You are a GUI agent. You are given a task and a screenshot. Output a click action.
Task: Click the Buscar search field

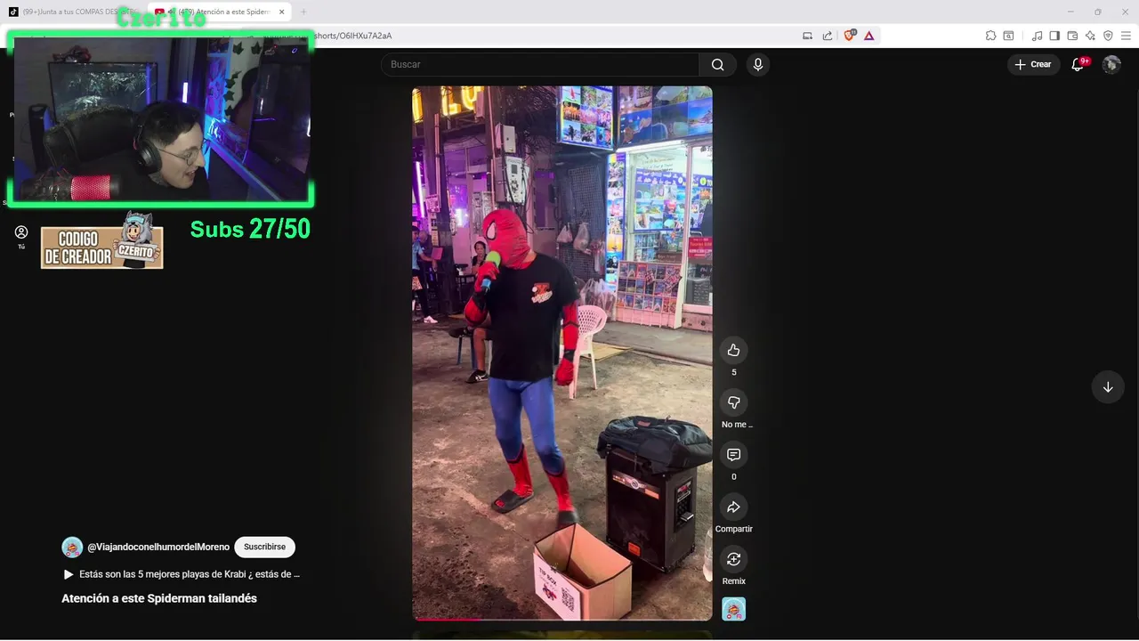pyautogui.click(x=539, y=64)
